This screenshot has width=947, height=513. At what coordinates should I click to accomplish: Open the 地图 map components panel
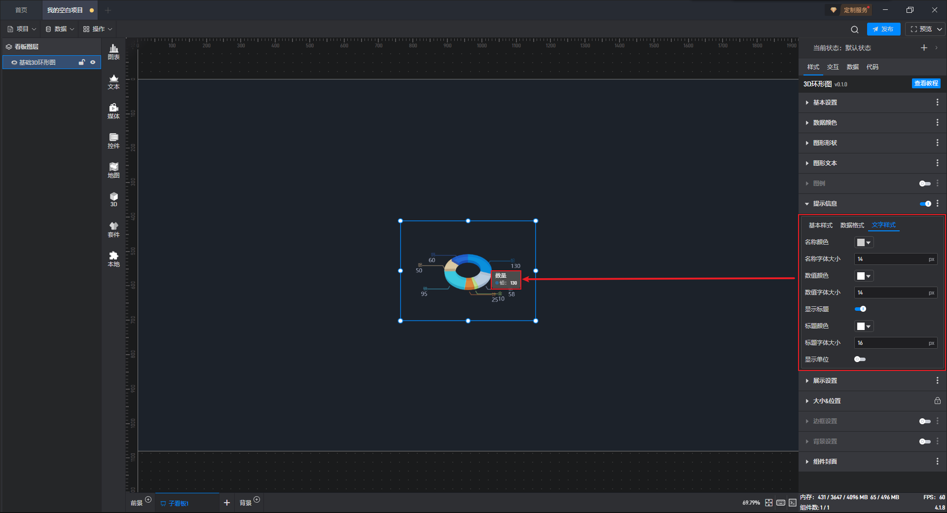pos(113,170)
